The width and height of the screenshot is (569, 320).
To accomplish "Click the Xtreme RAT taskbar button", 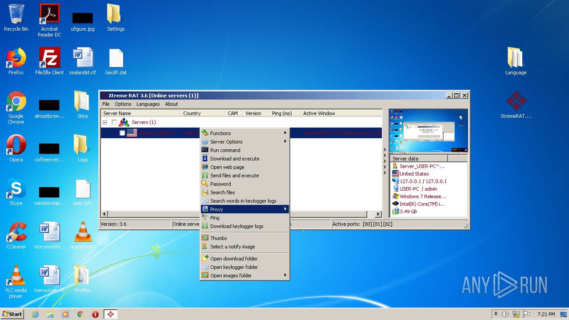I will tap(110, 314).
